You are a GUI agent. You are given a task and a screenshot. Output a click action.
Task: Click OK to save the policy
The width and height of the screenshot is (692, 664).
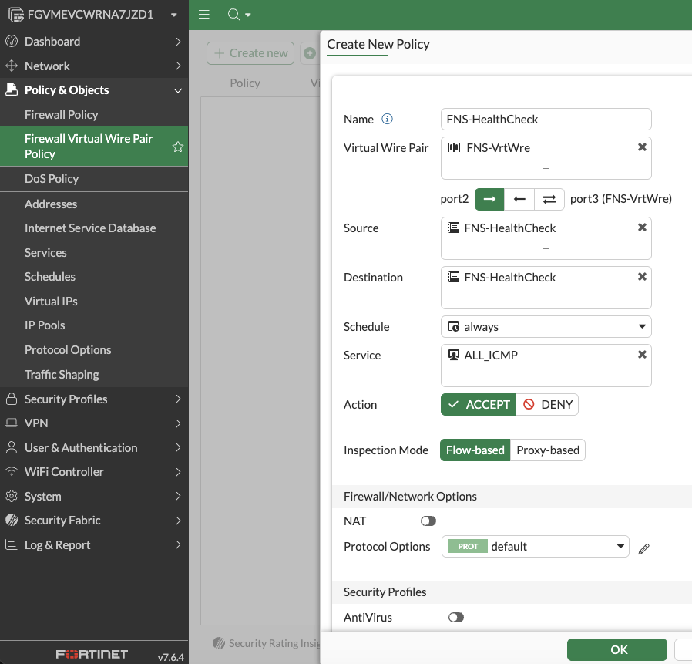618,649
